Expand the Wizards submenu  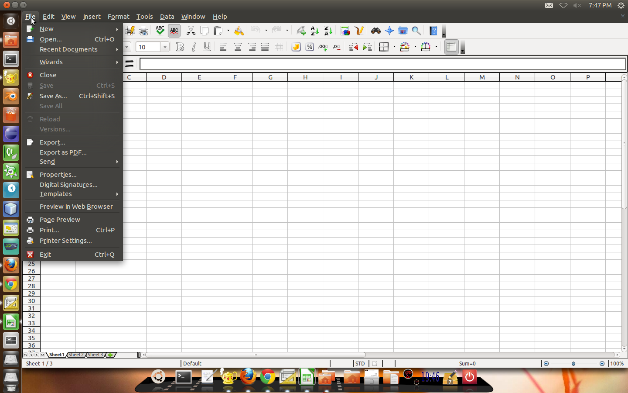[51, 62]
